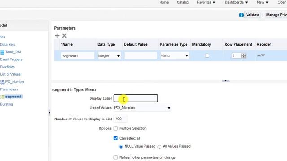
Task: Open the Data Type dropdown showing Integer
Action: click(x=109, y=55)
